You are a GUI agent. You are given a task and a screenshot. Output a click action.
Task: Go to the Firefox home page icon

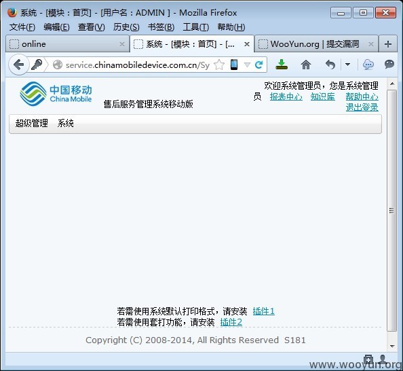coord(306,65)
